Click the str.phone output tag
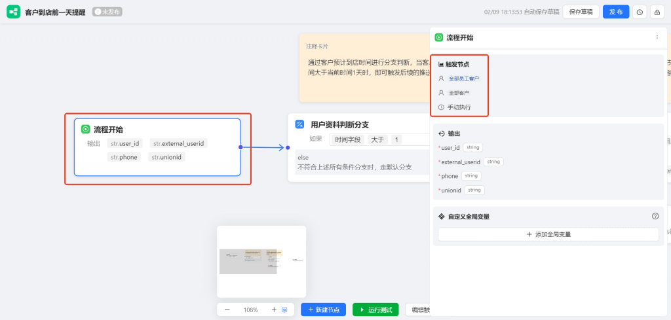Viewport: 671px width, 320px height. [x=124, y=157]
